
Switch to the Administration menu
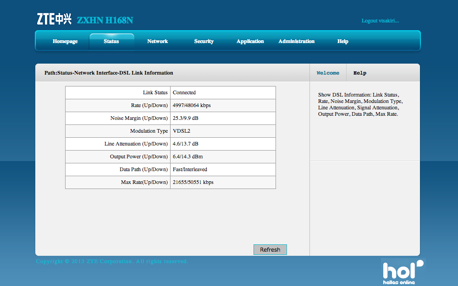(296, 41)
